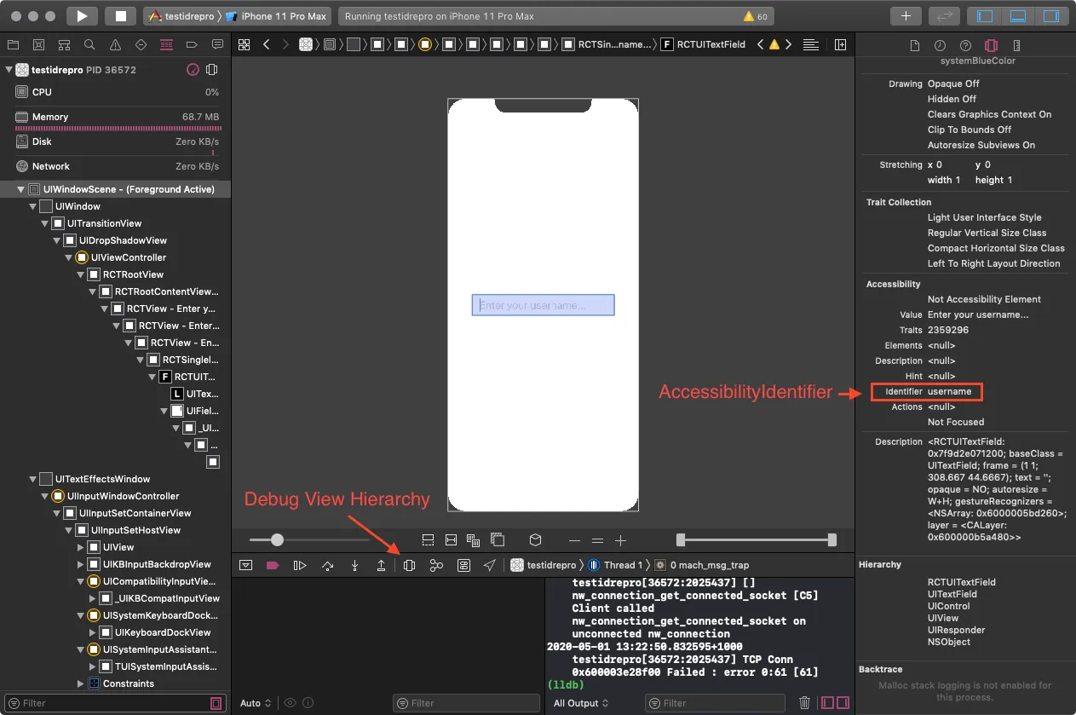Click the Library plus button
The height and width of the screenshot is (715, 1076).
coord(906,16)
